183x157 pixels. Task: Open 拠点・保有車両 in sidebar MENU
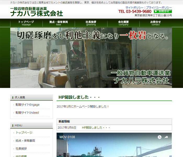pyautogui.click(x=25, y=141)
